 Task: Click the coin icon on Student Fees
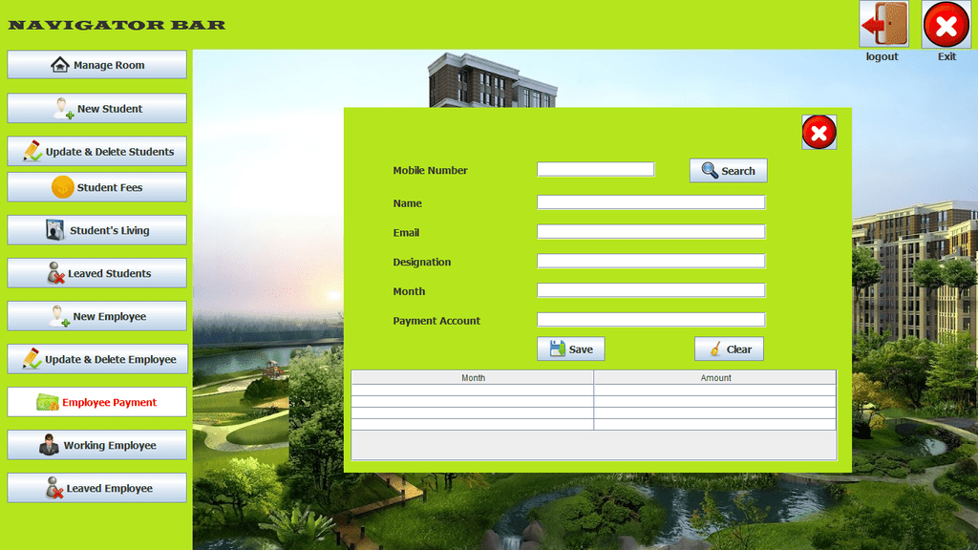(62, 187)
